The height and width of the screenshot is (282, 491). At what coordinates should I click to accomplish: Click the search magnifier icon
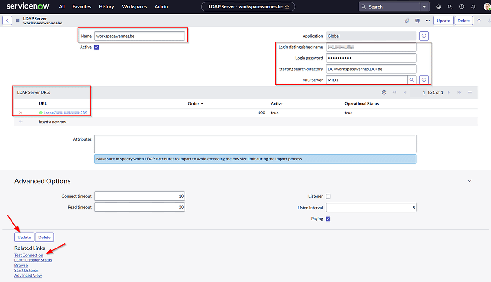(363, 7)
